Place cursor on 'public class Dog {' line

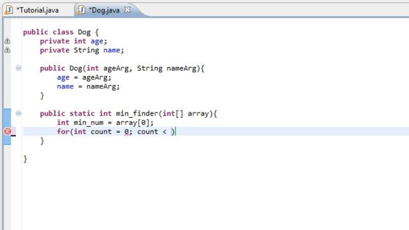pos(61,33)
